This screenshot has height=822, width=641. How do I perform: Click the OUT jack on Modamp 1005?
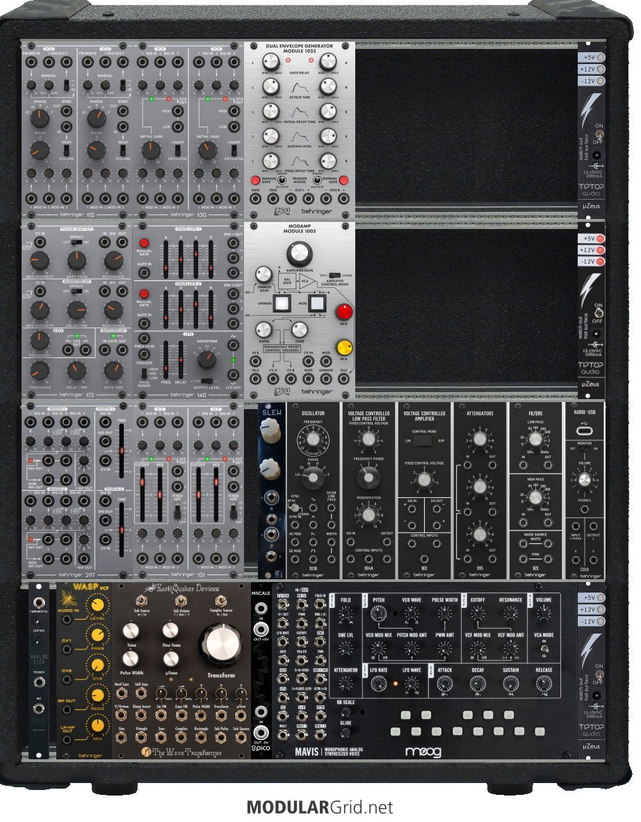(344, 378)
